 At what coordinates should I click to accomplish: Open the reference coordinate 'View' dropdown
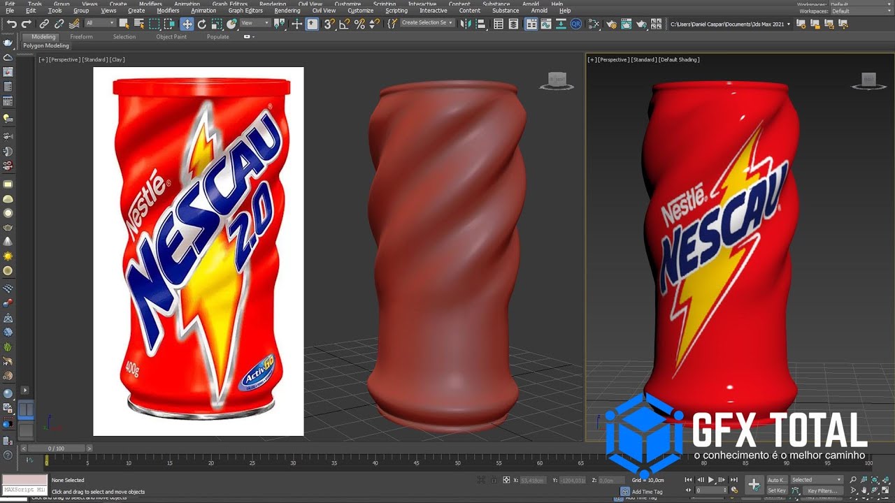pos(255,23)
